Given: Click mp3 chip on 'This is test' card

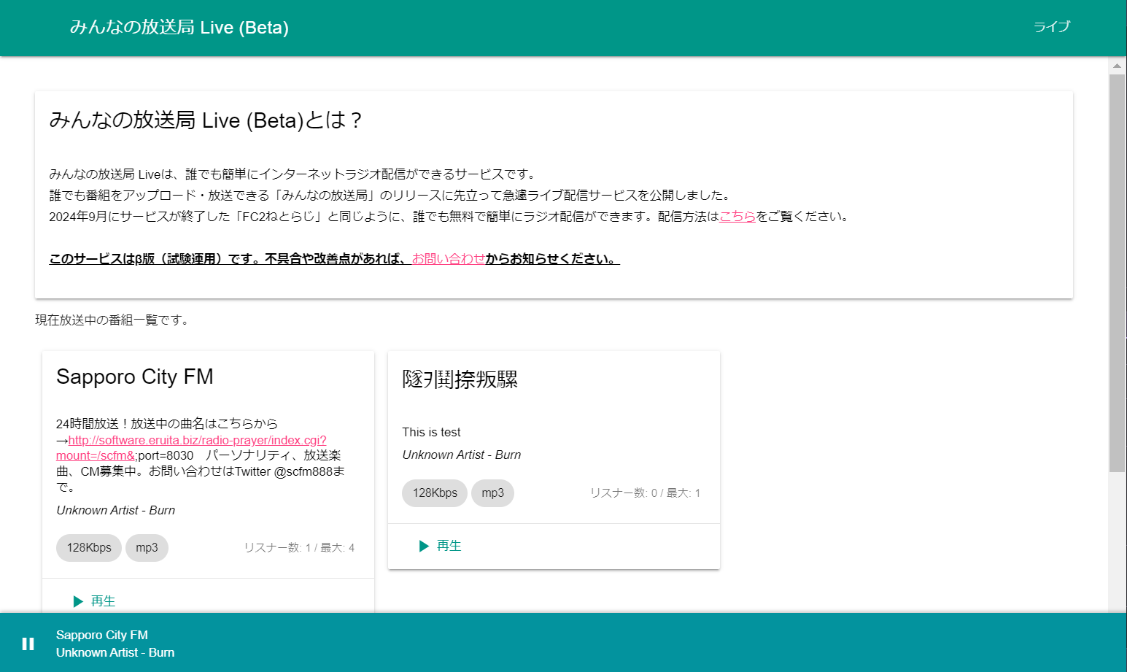Looking at the screenshot, I should [492, 493].
